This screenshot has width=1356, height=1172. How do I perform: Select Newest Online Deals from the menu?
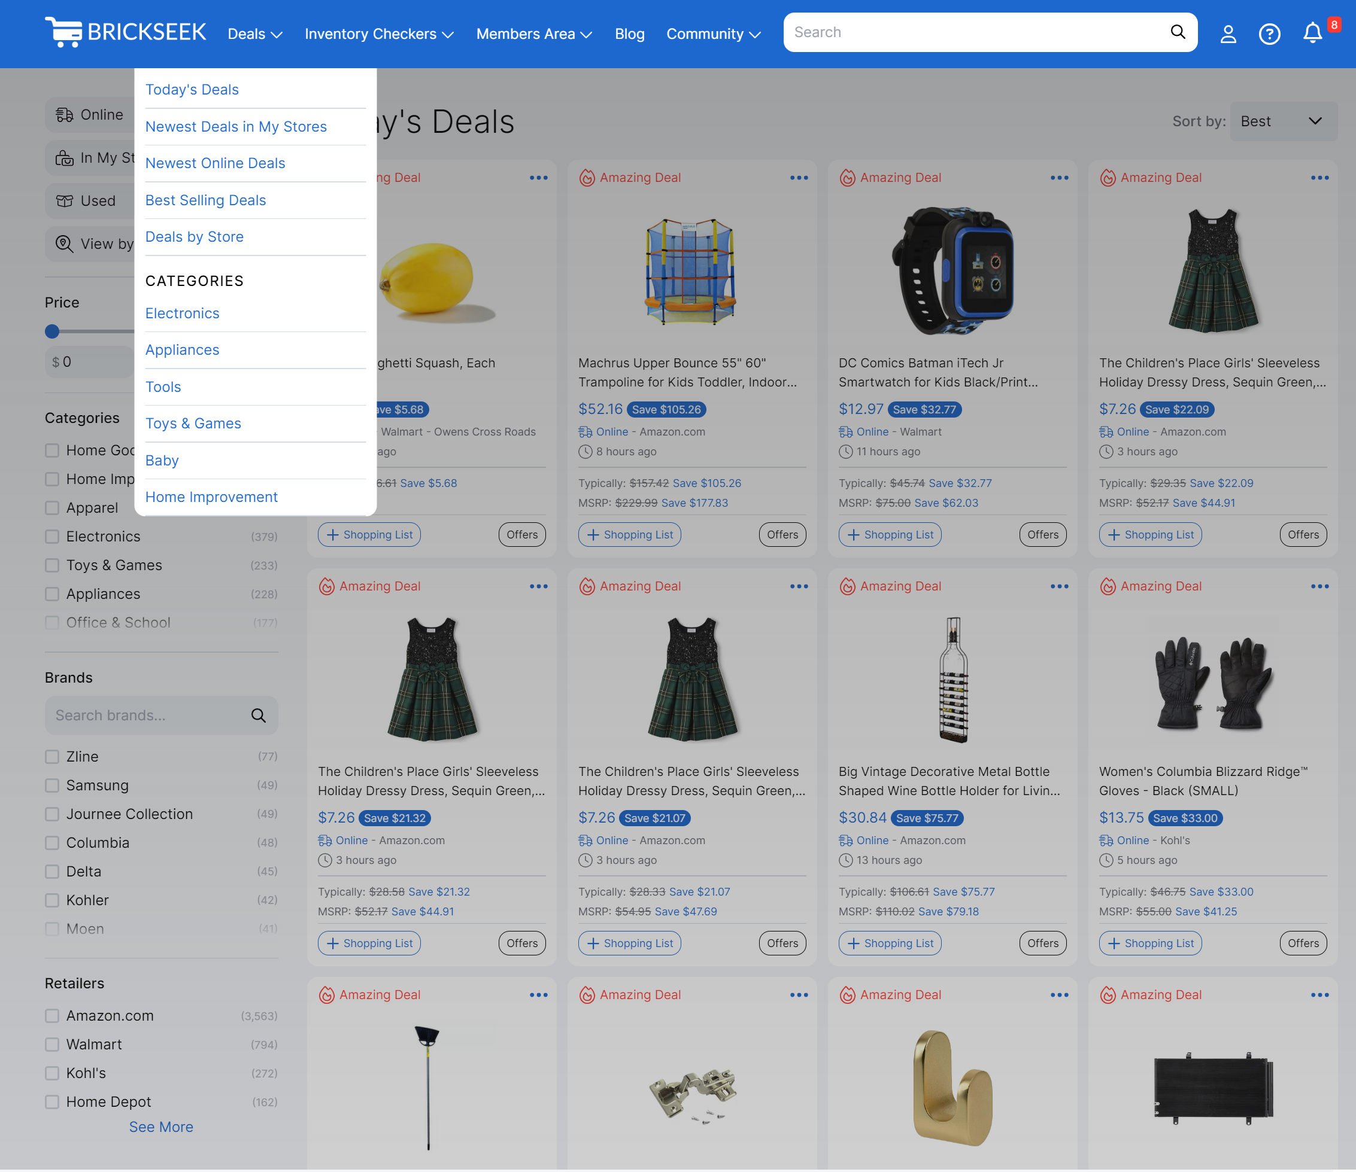(x=216, y=163)
